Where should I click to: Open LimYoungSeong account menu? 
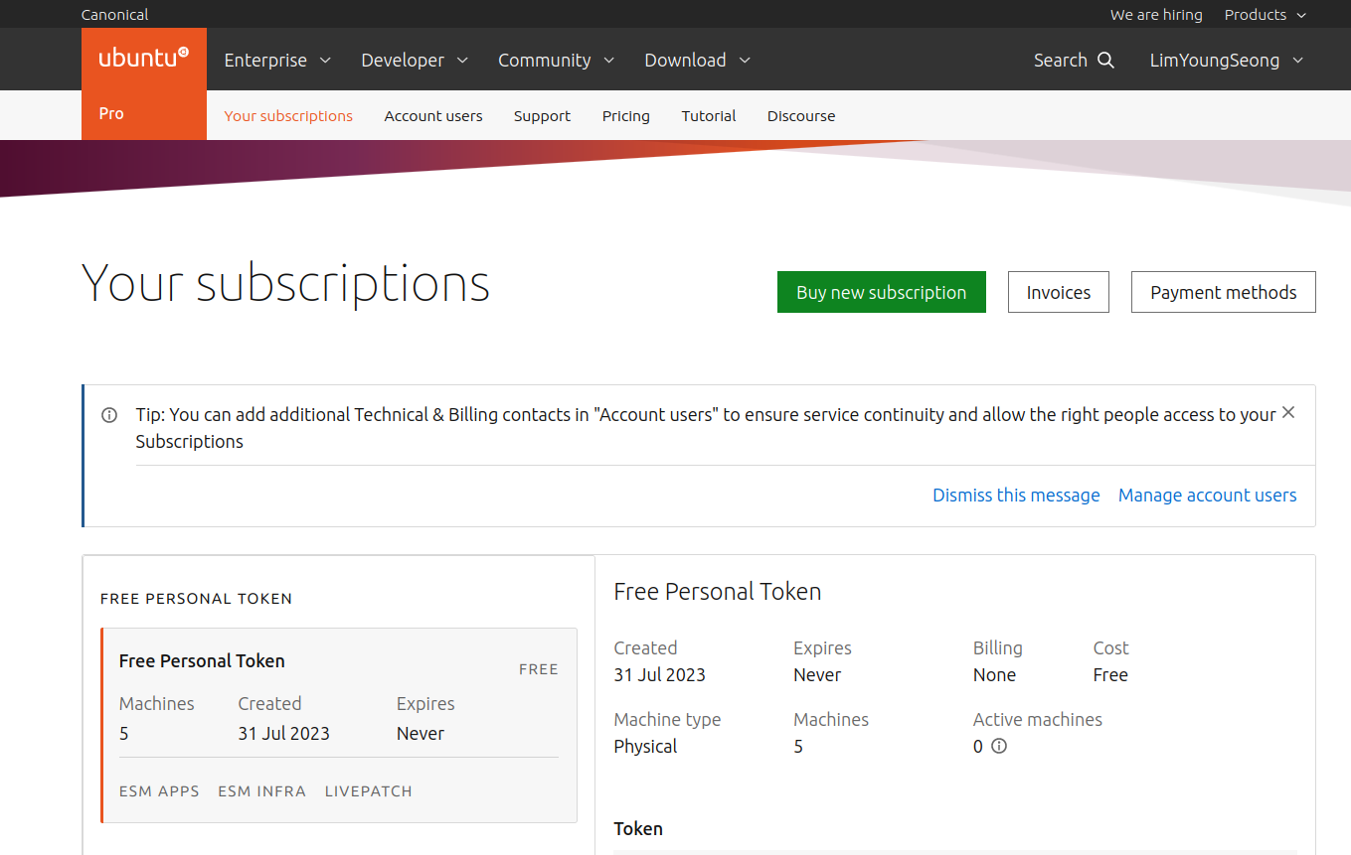(1227, 61)
